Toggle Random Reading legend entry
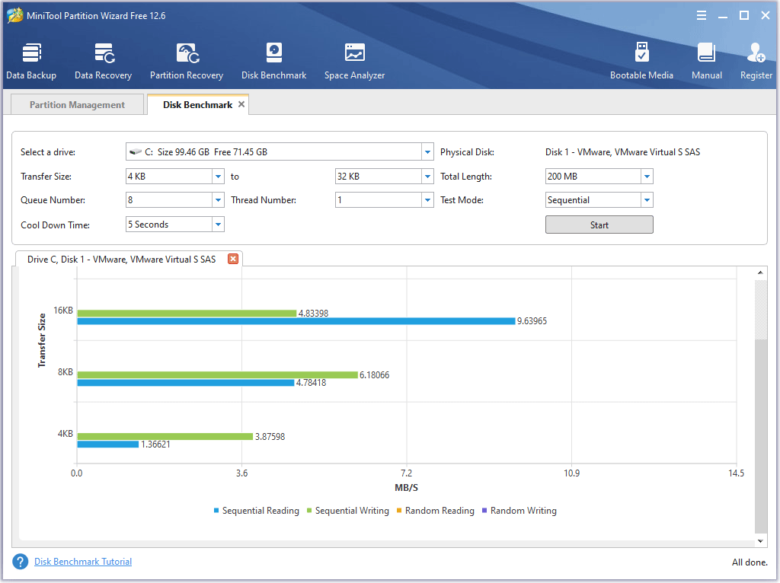The height and width of the screenshot is (583, 780). 435,511
